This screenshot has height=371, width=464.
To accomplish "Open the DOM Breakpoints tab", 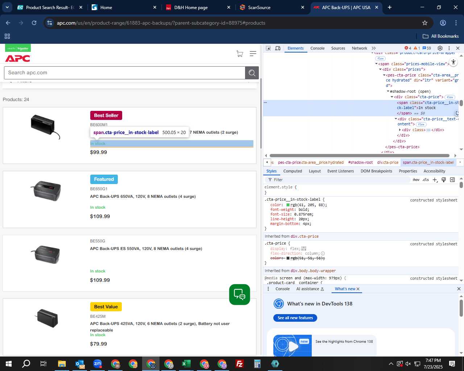I will pos(376,171).
